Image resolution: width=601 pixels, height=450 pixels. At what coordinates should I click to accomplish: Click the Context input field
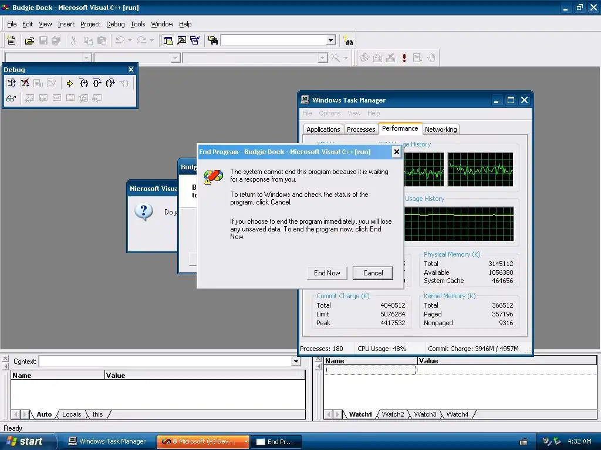165,362
